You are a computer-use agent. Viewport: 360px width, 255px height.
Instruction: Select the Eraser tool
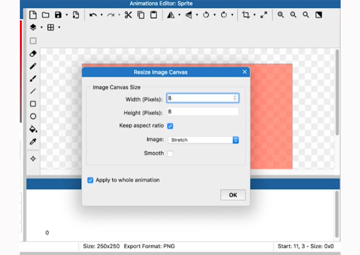point(33,54)
